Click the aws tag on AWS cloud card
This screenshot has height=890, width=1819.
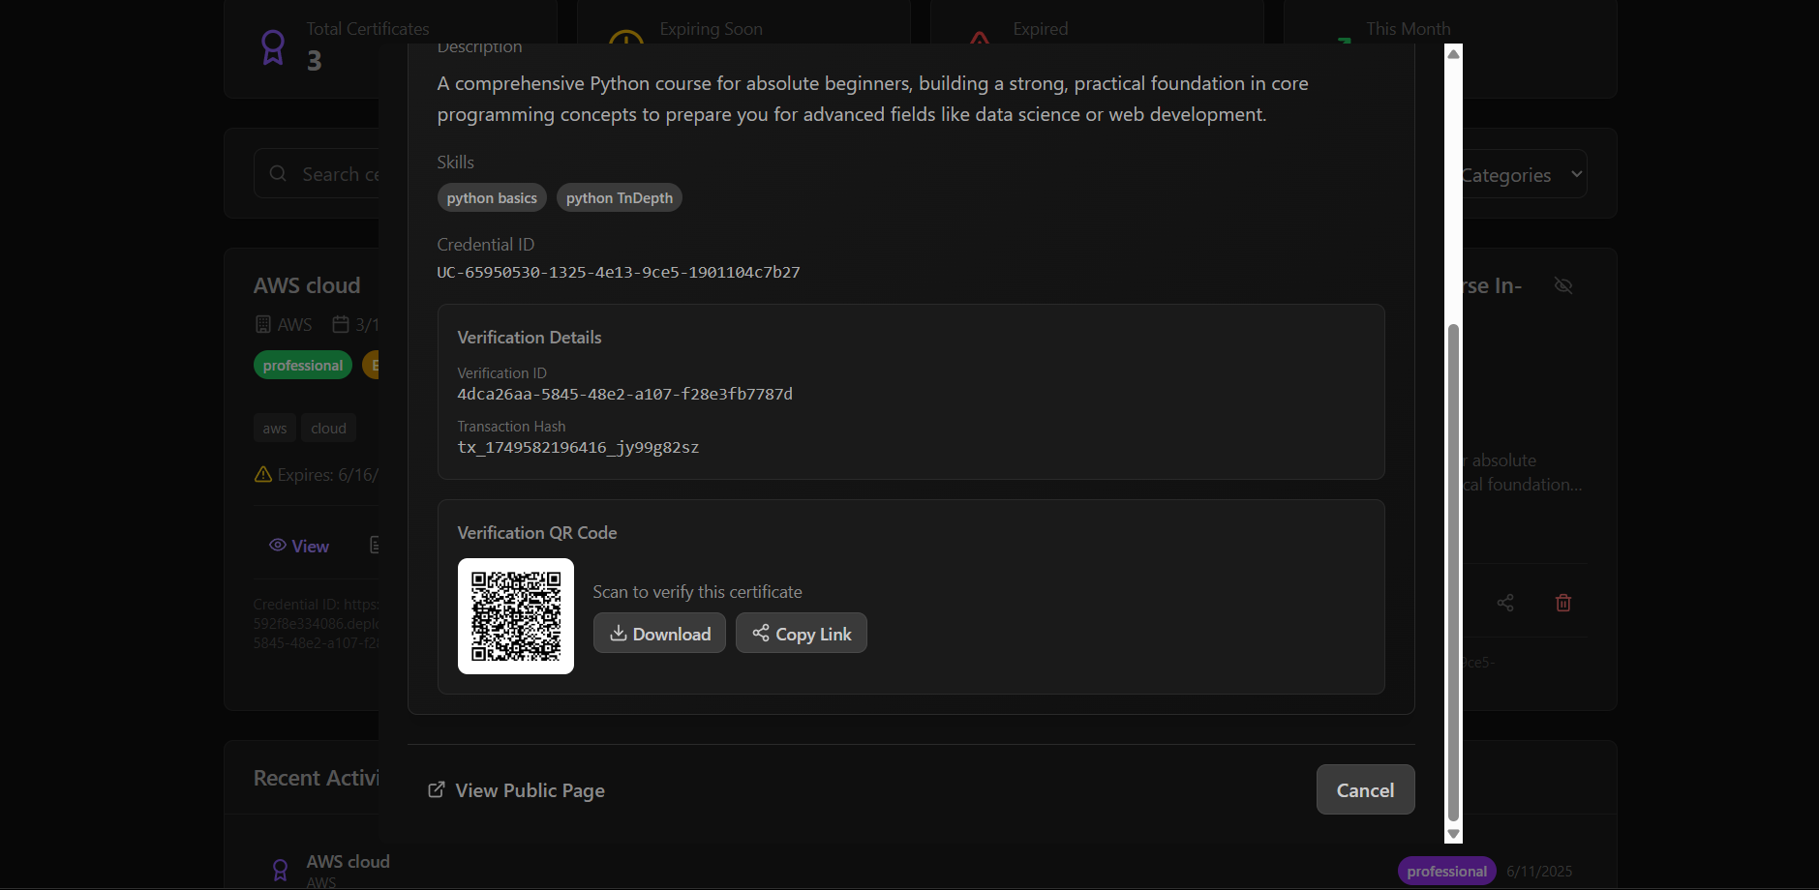point(275,429)
